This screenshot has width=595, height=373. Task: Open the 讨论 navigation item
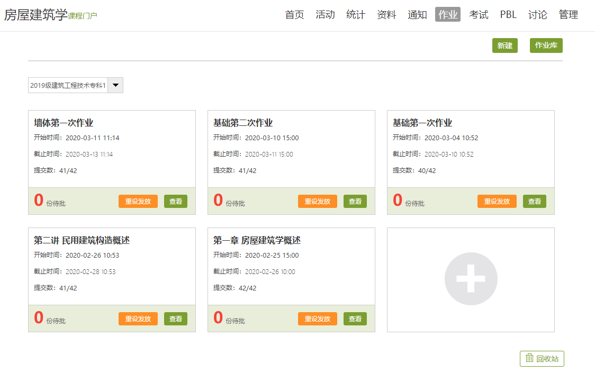coord(538,15)
